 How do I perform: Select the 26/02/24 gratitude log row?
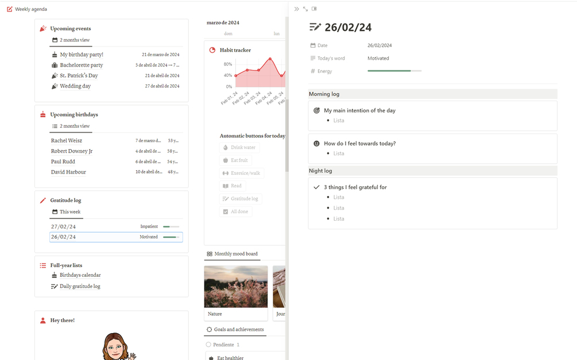point(116,237)
